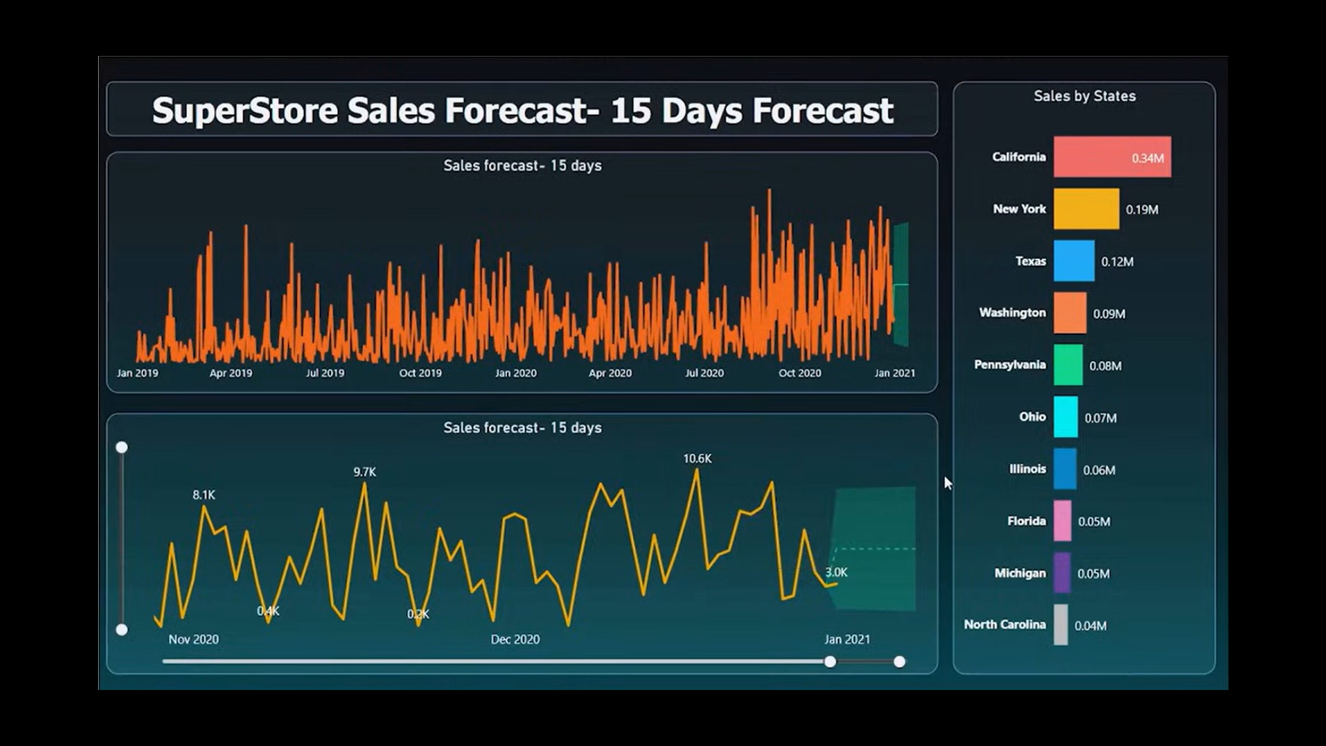Click the Jan 2021 label in top chart

pyautogui.click(x=894, y=373)
